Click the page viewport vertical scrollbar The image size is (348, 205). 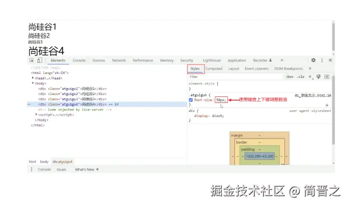[x=333, y=36]
